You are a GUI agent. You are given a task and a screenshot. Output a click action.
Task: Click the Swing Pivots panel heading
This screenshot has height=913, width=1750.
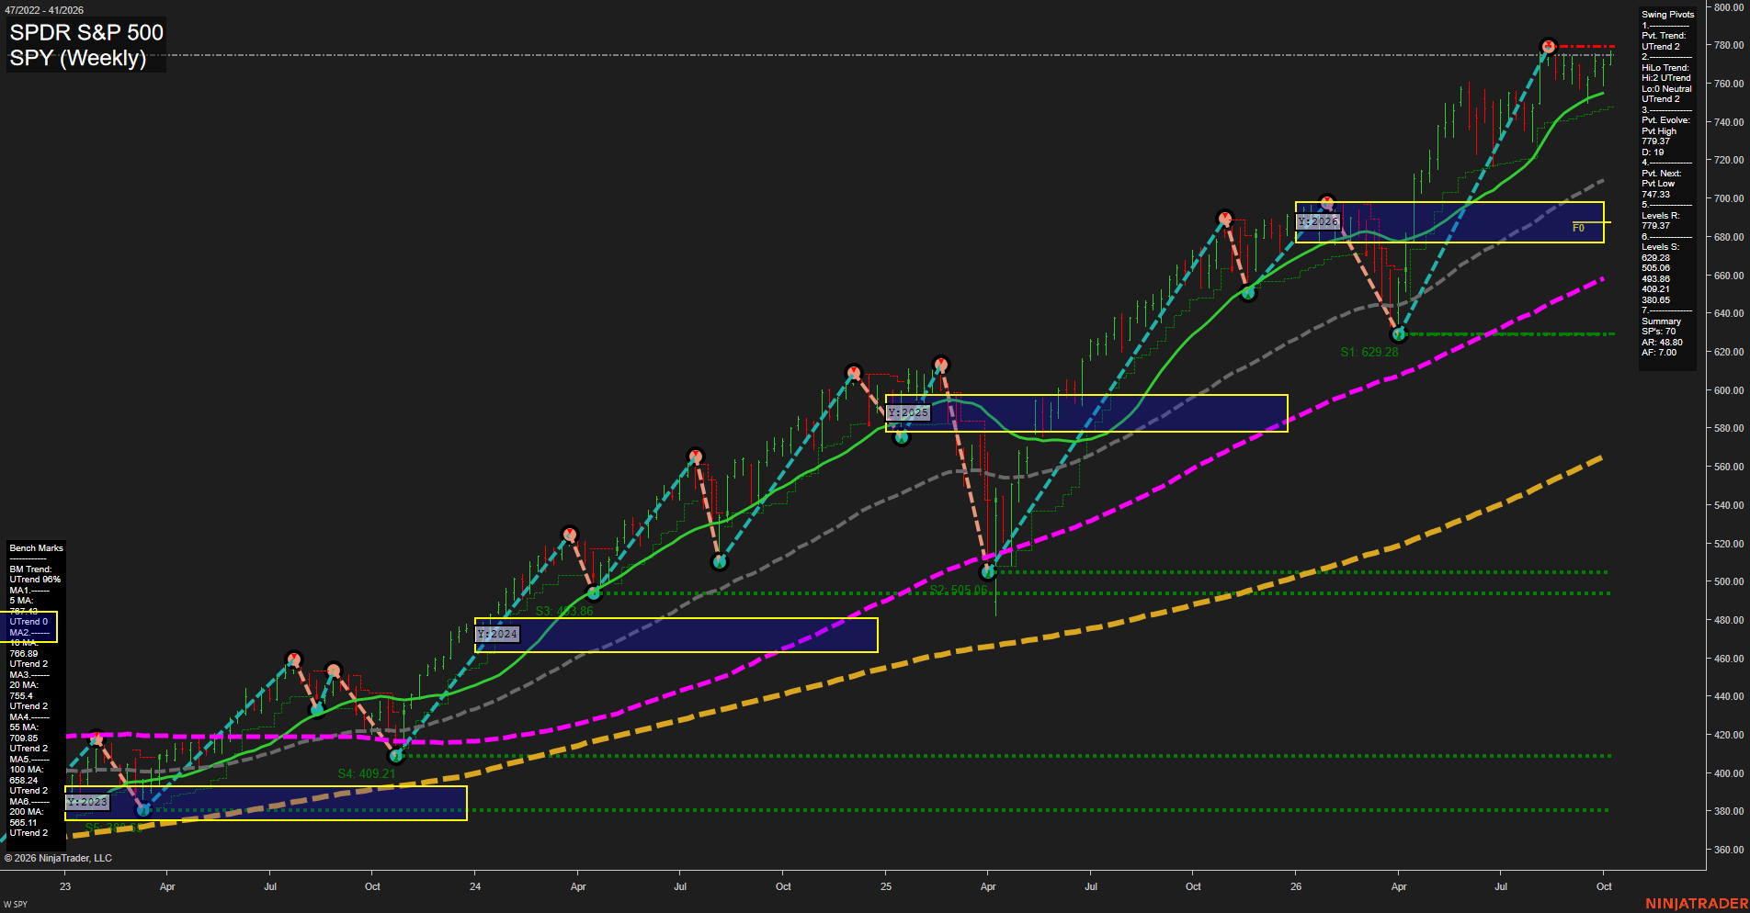click(1667, 15)
